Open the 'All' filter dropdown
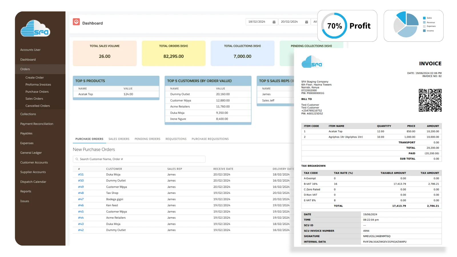Viewport: 457px width, 257px height. (x=315, y=21)
